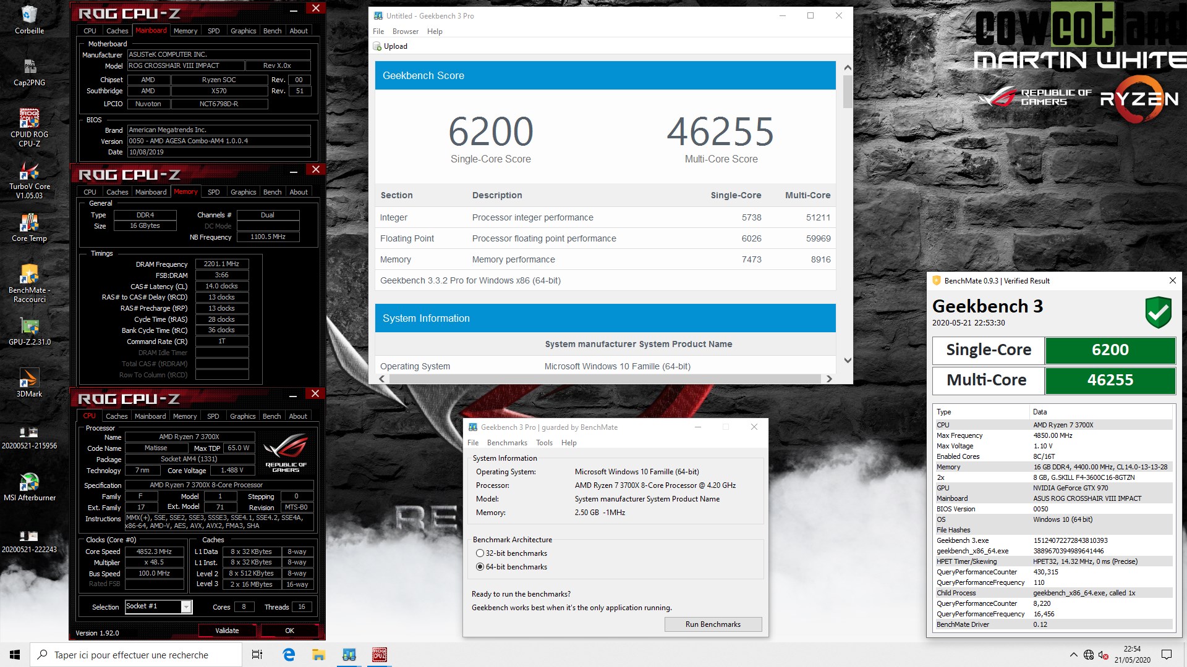Open File Explorer from the taskbar
1187x667 pixels.
318,655
